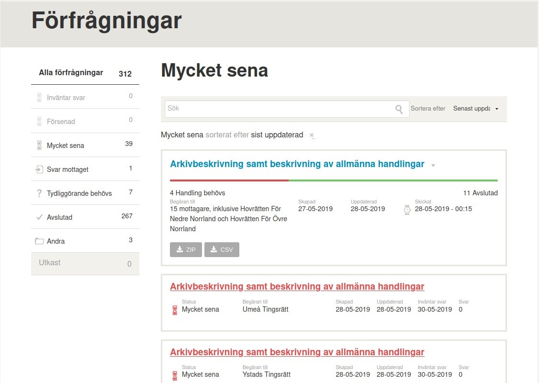The height and width of the screenshot is (383, 539).
Task: Click red hourglass icon in Umeå Tingsrätt card
Action: point(175,310)
